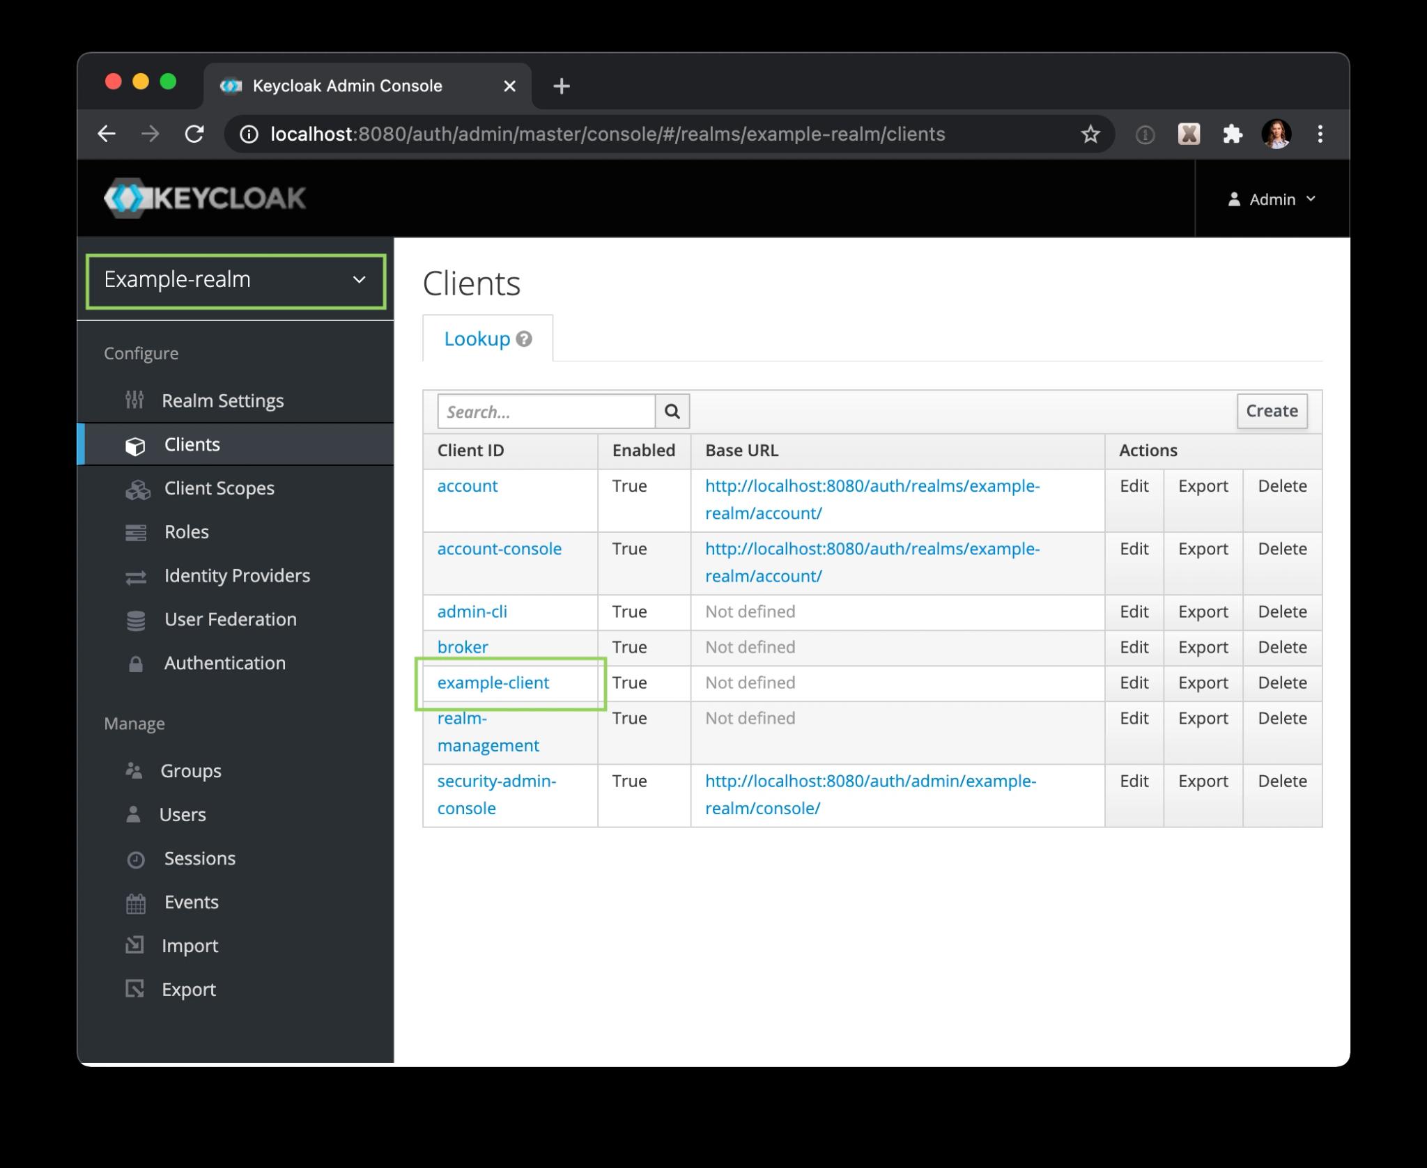Switch to the Lookup tab
Image resolution: width=1427 pixels, height=1168 pixels.
[477, 338]
